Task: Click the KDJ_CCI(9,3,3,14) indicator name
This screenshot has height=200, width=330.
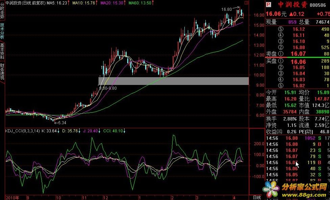Action: pos(23,131)
